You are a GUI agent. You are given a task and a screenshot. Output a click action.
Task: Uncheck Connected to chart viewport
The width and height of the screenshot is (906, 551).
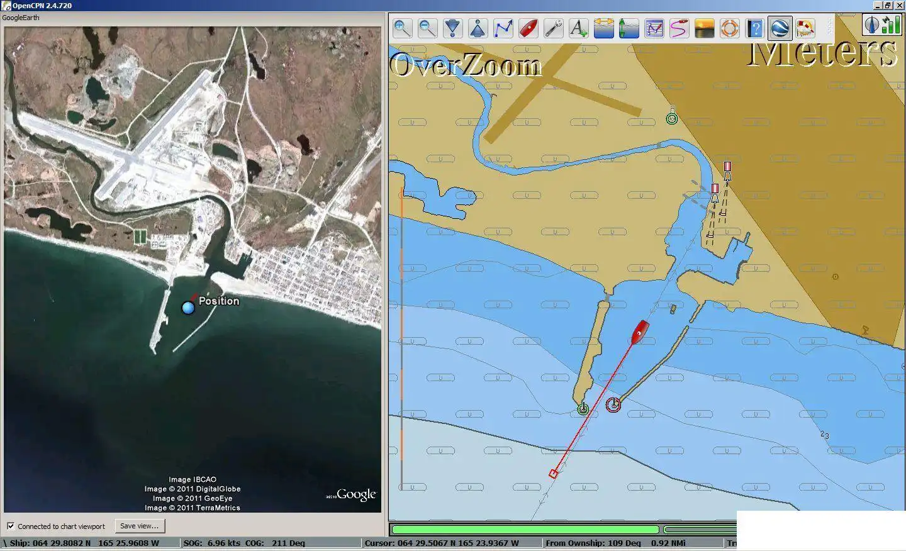(x=11, y=526)
